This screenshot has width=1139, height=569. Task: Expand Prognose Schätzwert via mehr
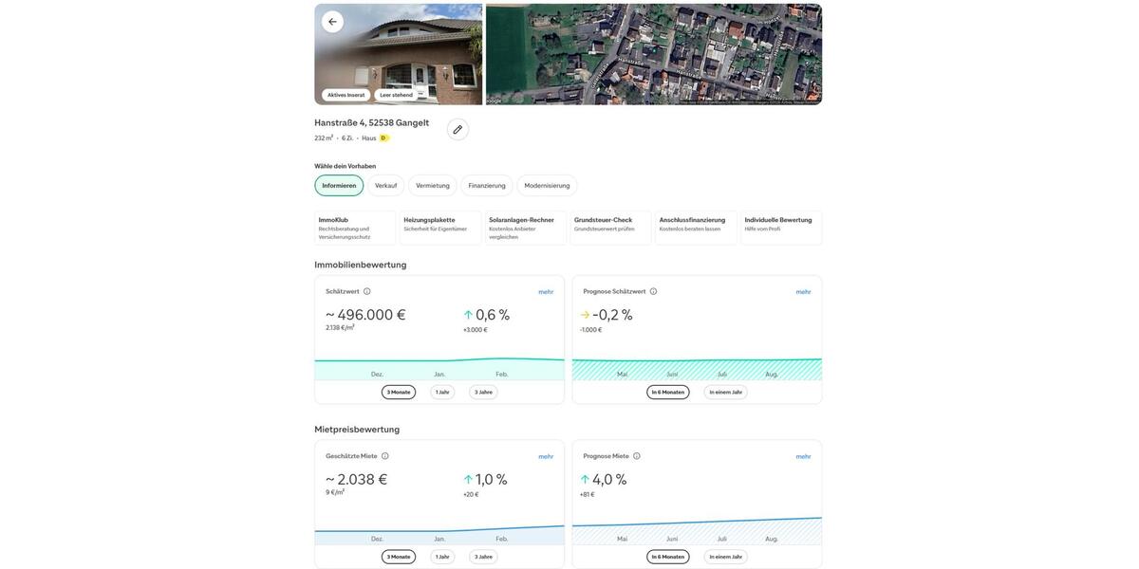pyautogui.click(x=803, y=292)
